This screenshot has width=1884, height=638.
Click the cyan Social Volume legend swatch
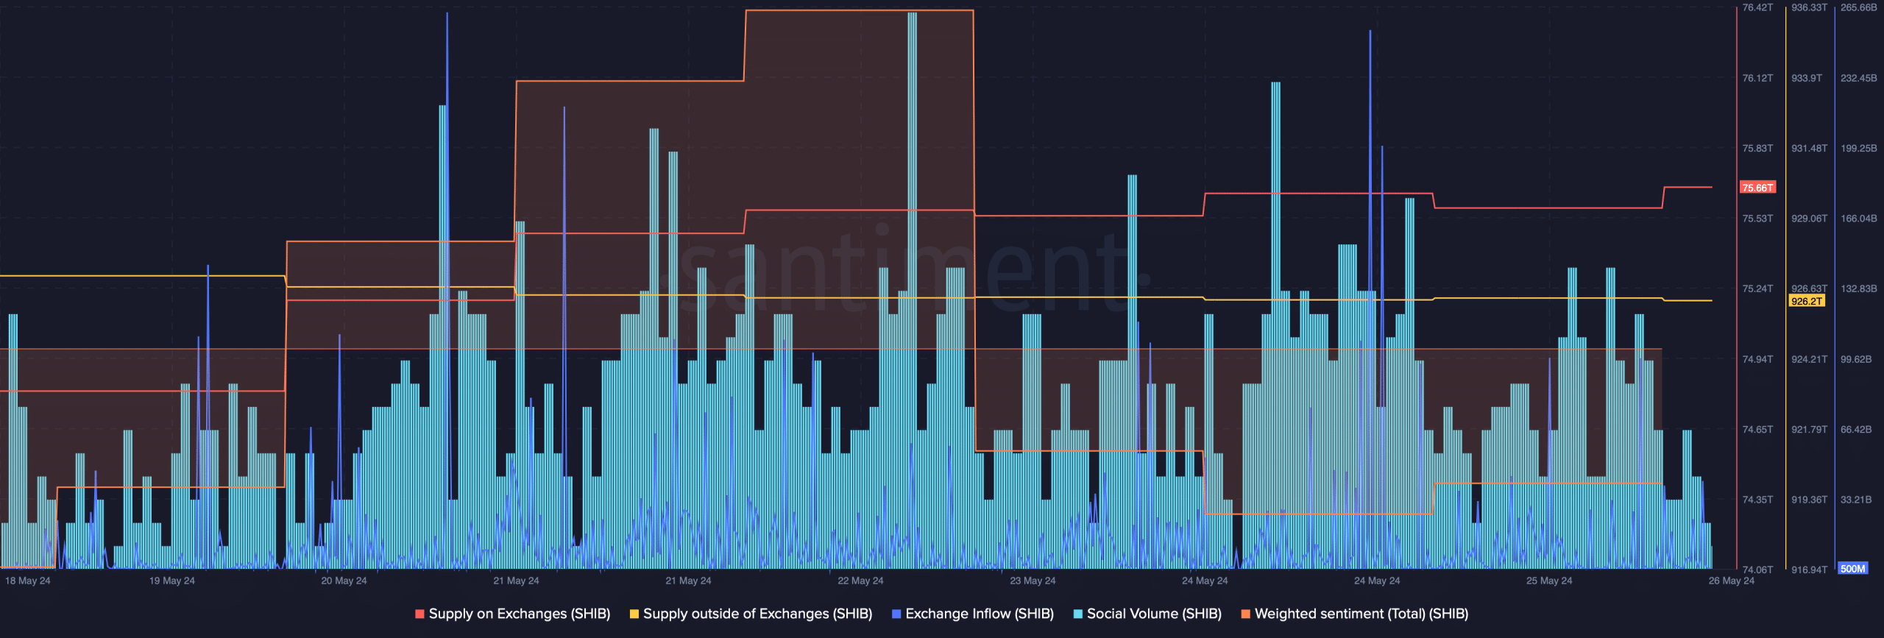pyautogui.click(x=1078, y=614)
